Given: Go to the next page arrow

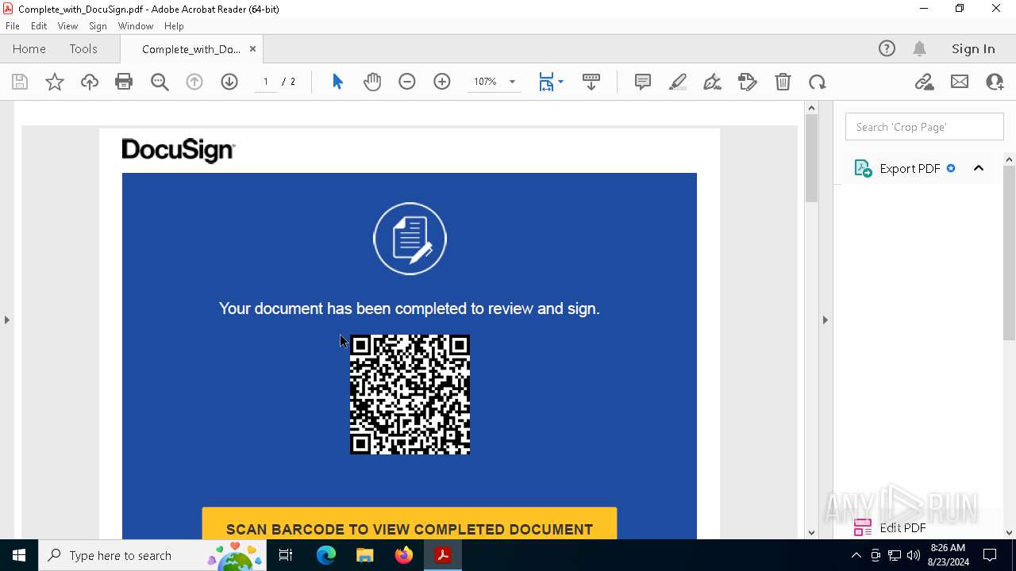Looking at the screenshot, I should 229,82.
